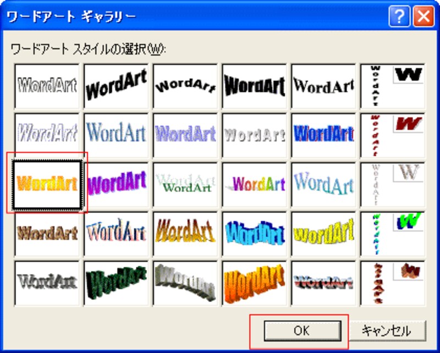
Task: Pick the black arched WordArt style
Action: click(x=185, y=86)
